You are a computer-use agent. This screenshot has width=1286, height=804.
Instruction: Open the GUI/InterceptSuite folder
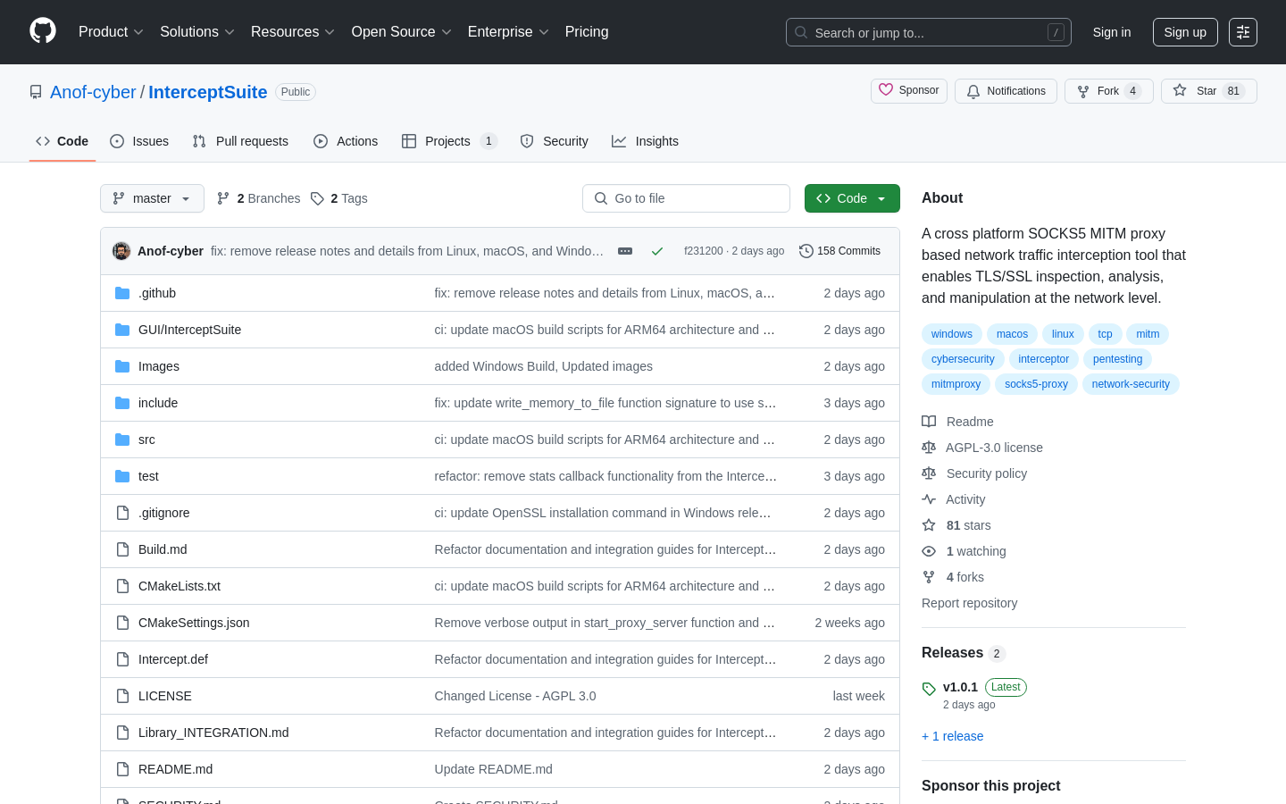pos(189,330)
